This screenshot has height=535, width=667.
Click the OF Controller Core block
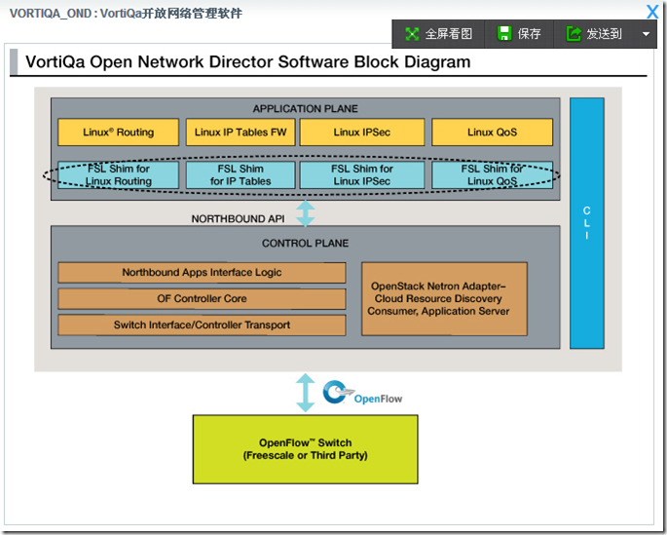pyautogui.click(x=202, y=299)
